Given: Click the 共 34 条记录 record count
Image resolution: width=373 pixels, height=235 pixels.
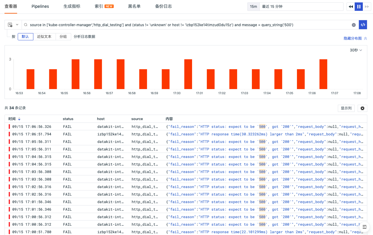Looking at the screenshot, I should (x=15, y=108).
